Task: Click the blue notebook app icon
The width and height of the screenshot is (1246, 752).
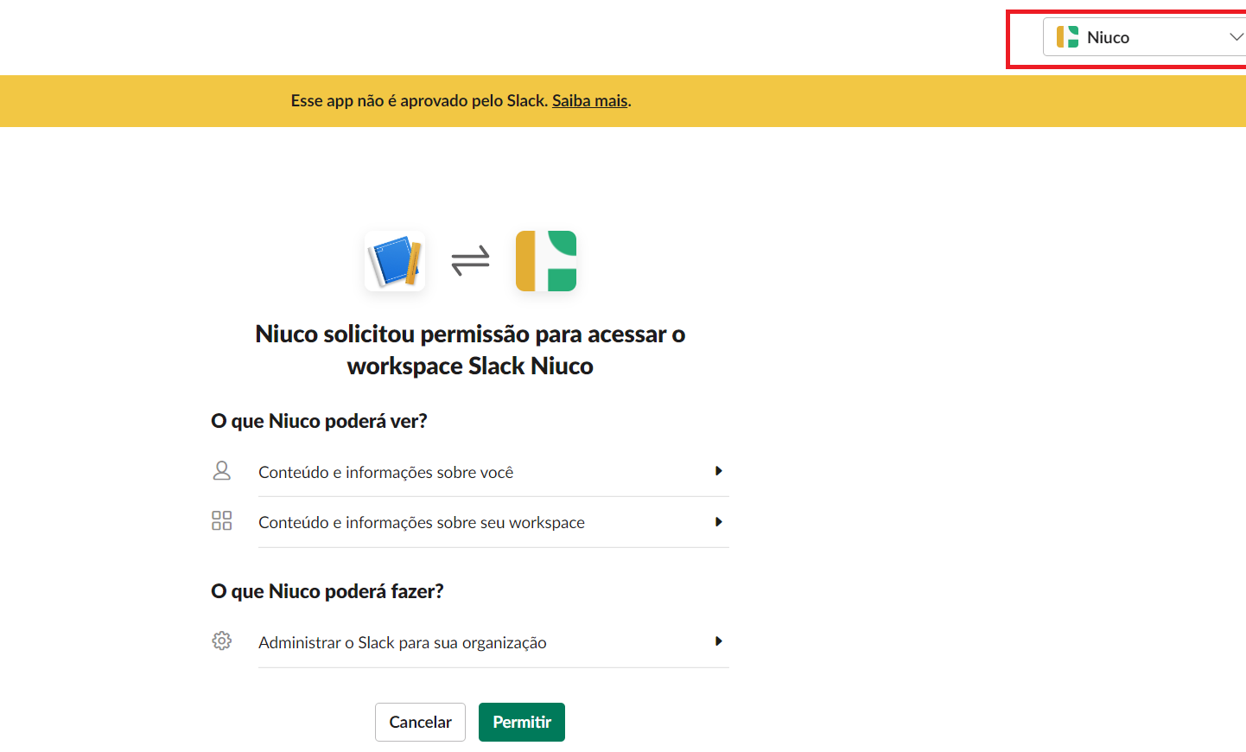Action: 395,260
